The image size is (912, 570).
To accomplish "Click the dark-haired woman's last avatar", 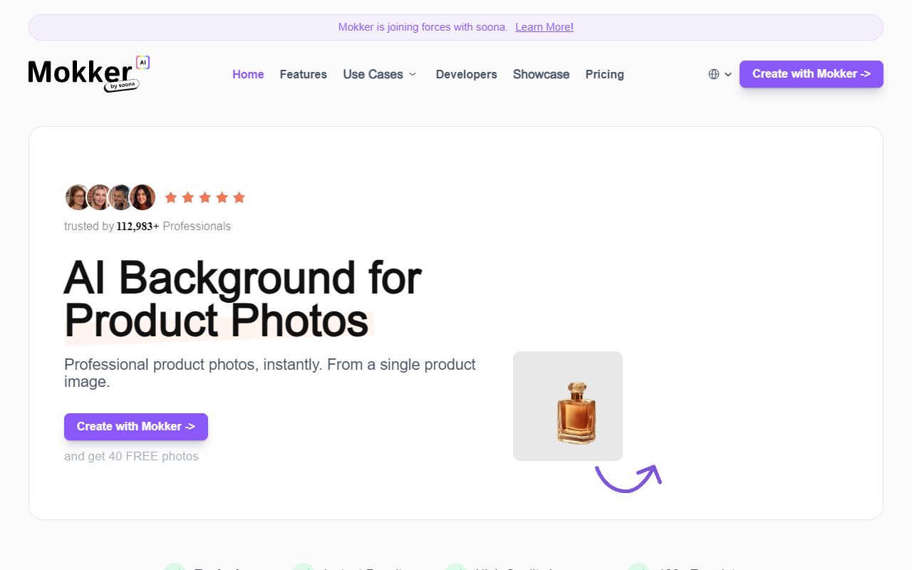I will [142, 197].
